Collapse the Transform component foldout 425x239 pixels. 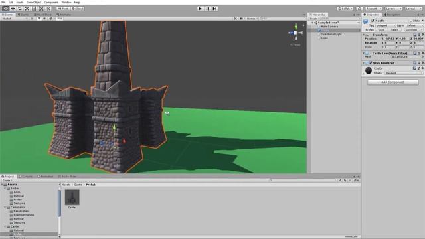point(364,35)
